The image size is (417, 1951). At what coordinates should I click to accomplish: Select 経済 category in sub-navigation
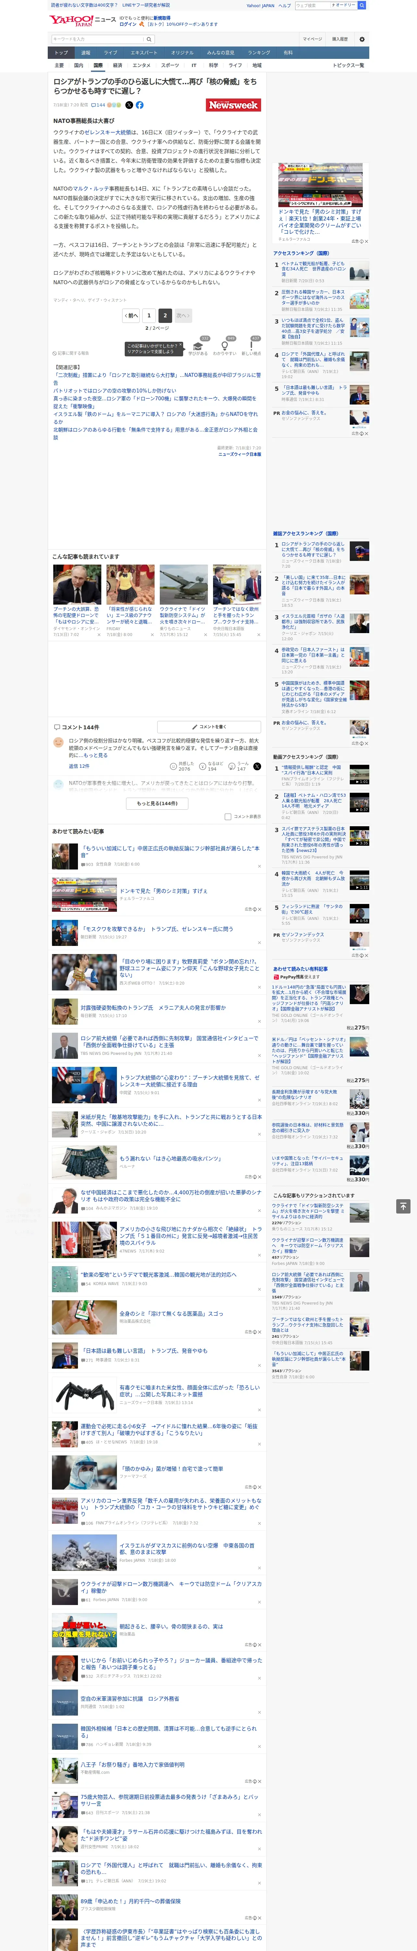[117, 65]
